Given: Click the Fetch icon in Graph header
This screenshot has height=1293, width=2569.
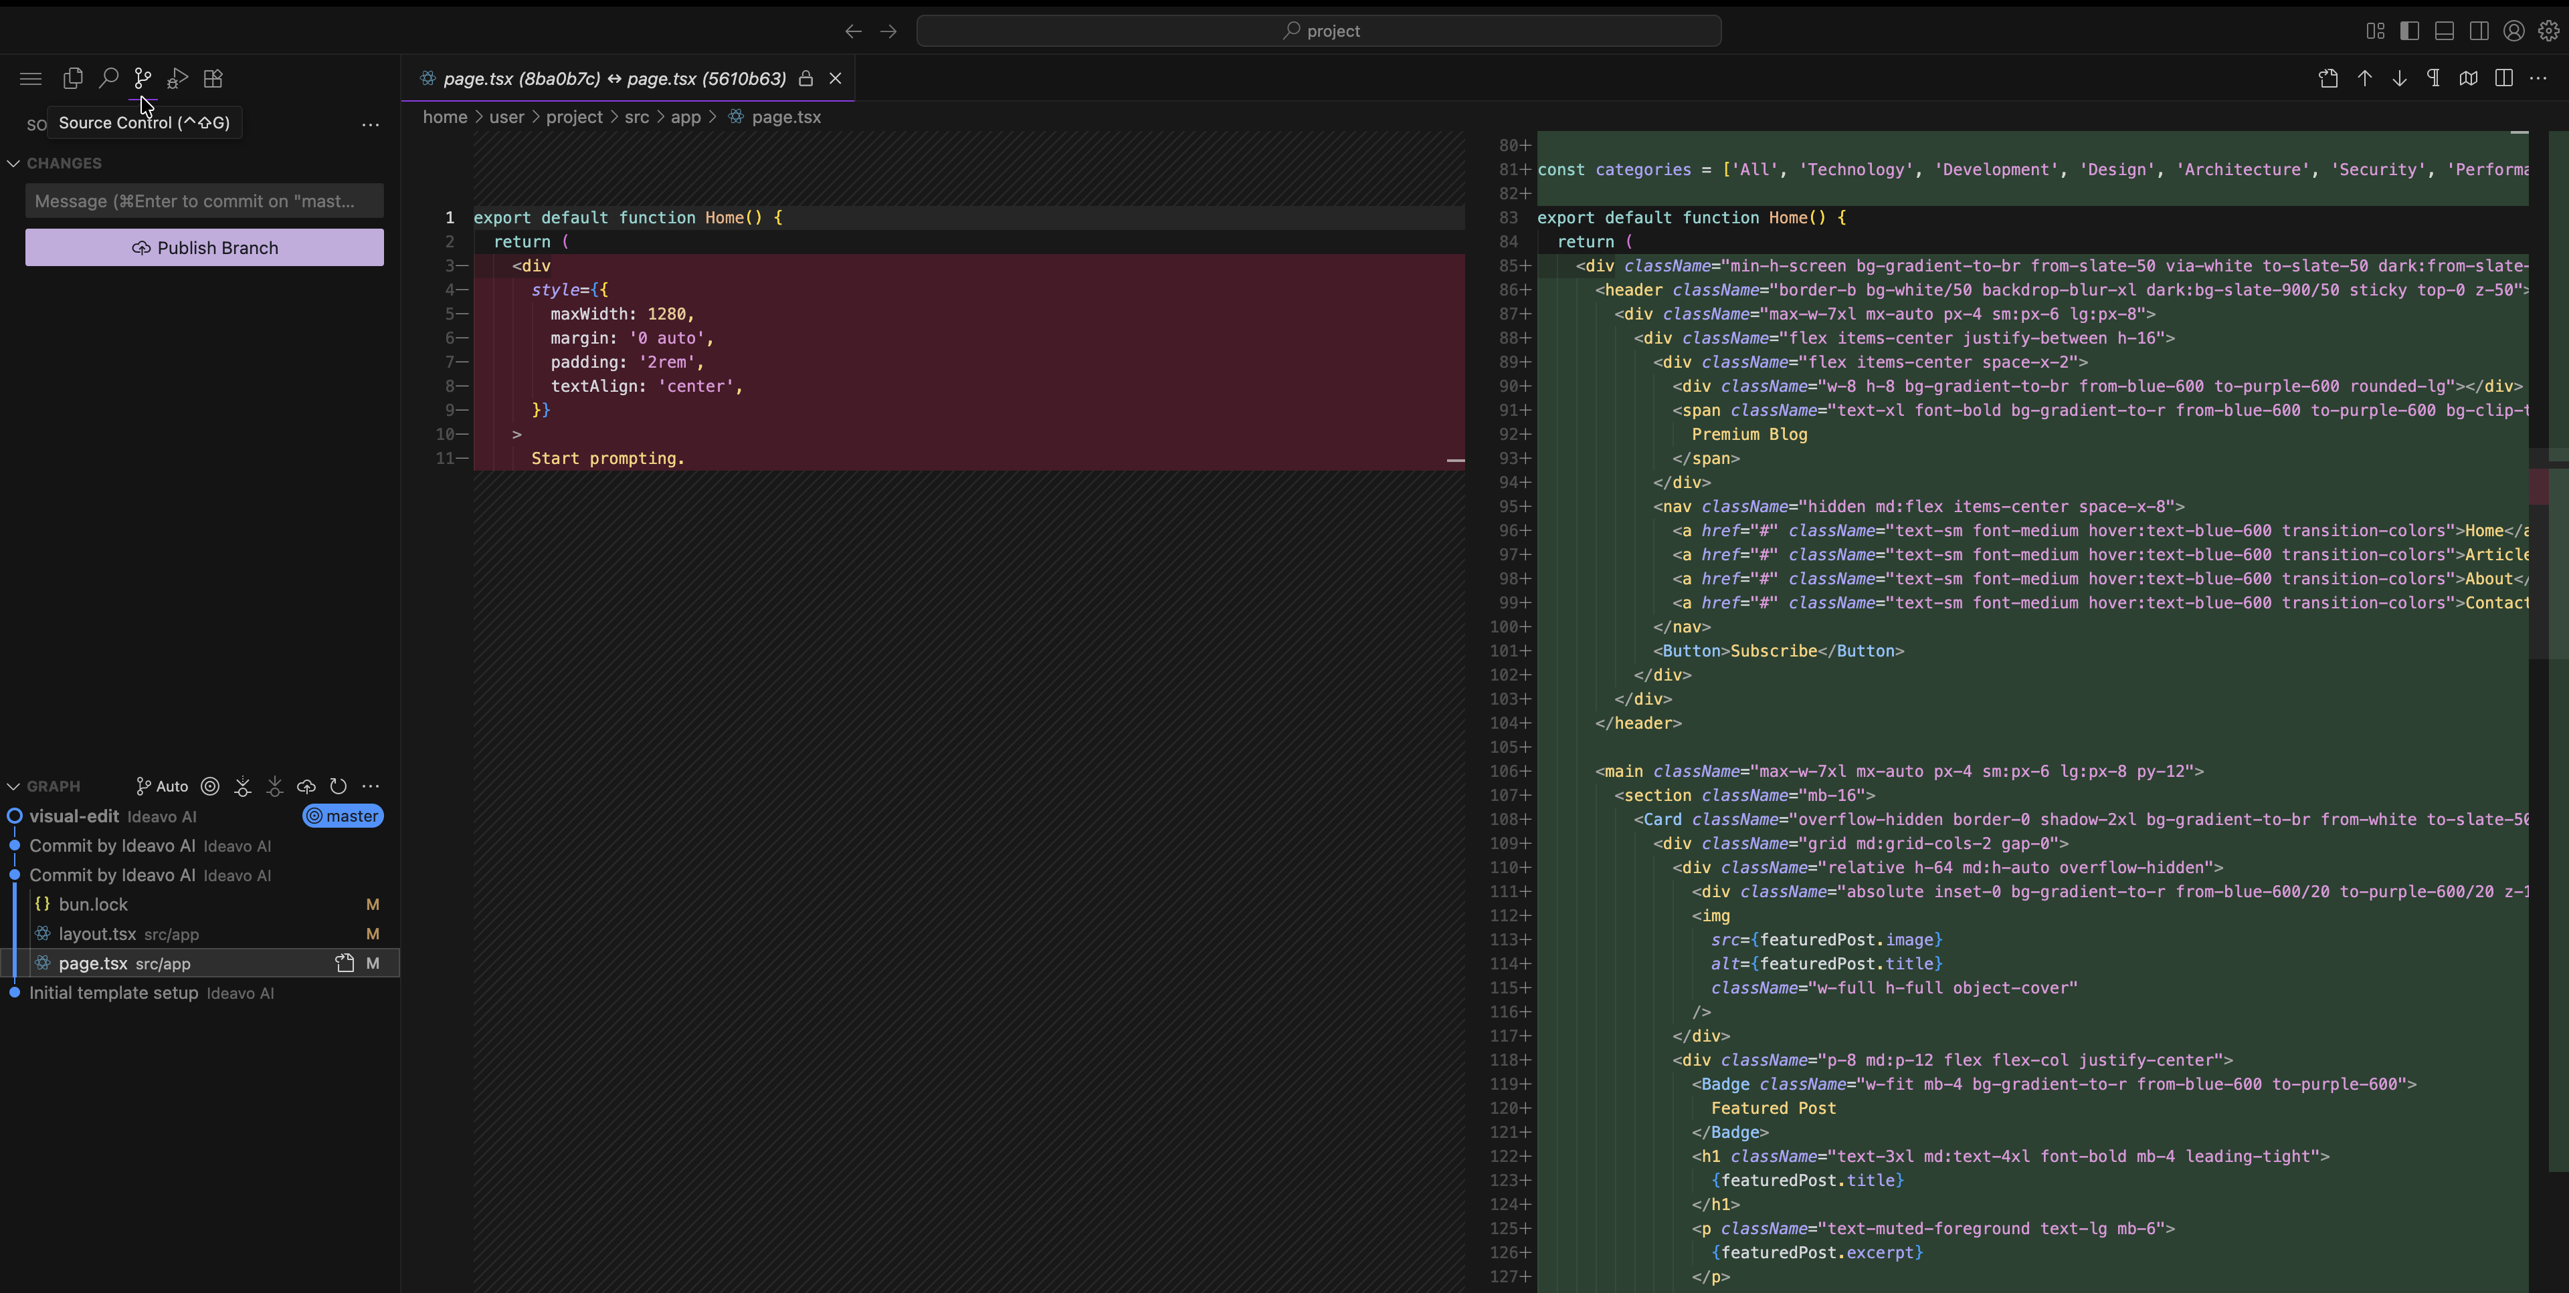Looking at the screenshot, I should click(242, 786).
